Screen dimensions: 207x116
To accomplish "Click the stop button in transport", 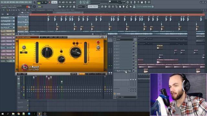I will [46, 2].
